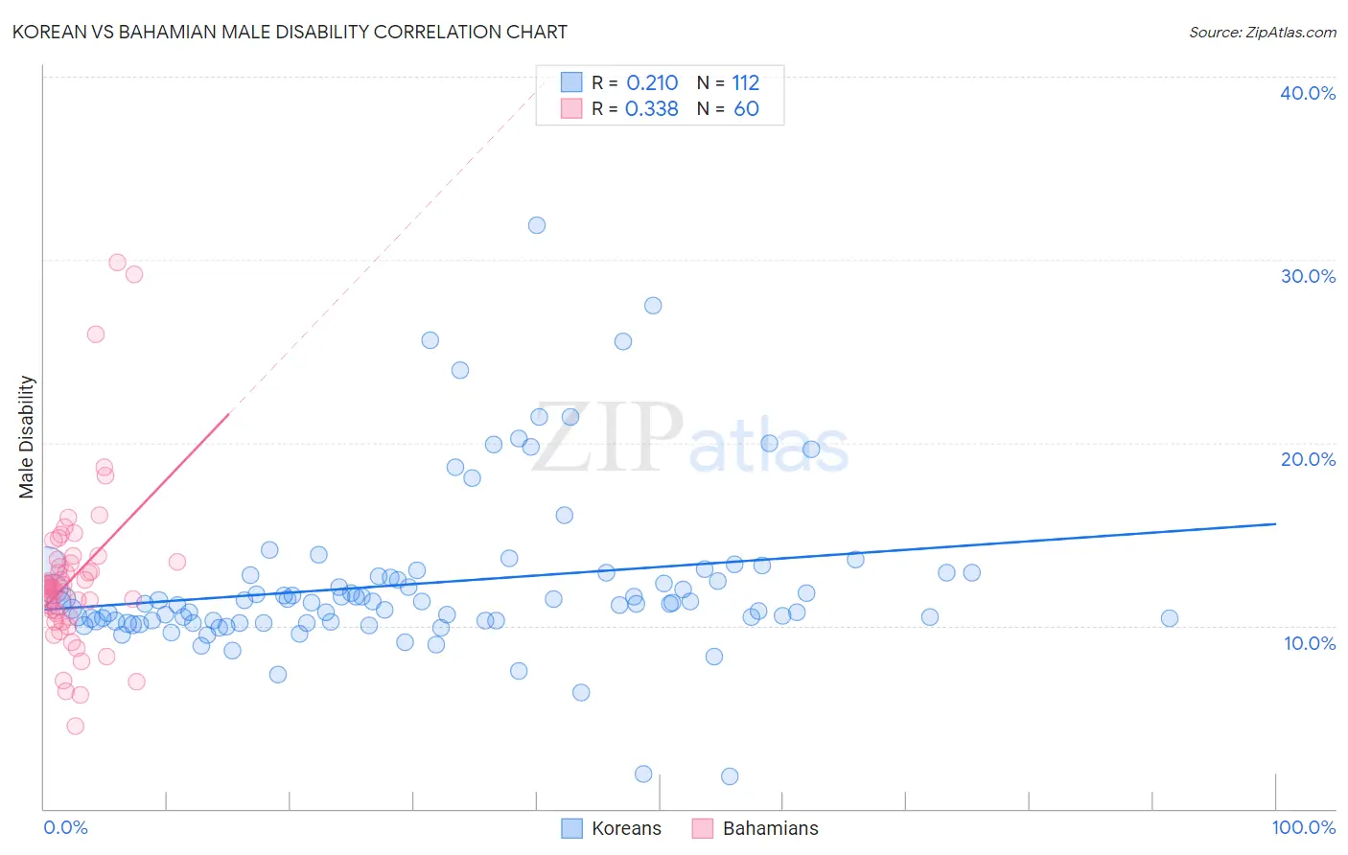Click the 10.0% y-axis label
This screenshot has height=855, width=1348.
tap(1310, 643)
